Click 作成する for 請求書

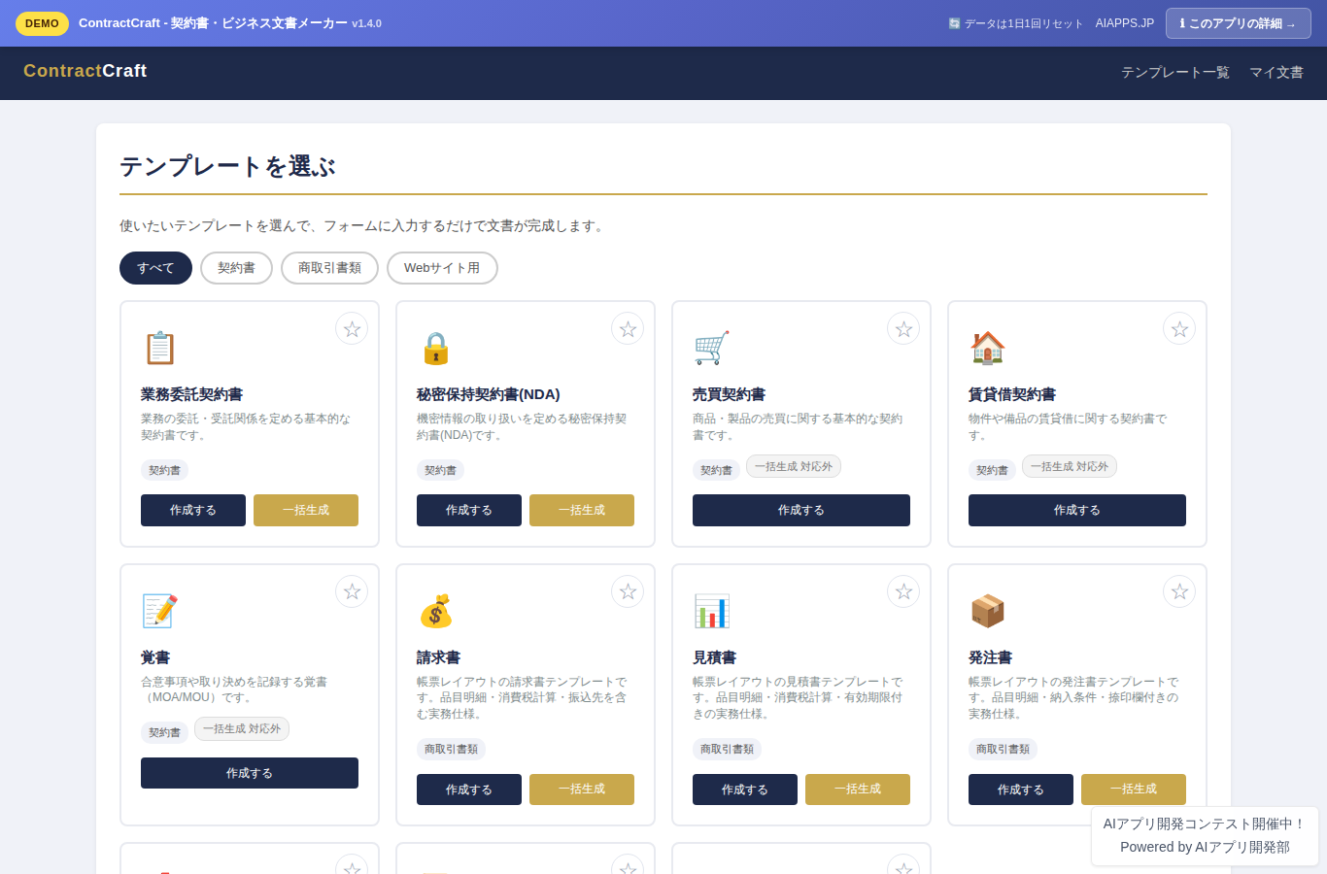469,790
